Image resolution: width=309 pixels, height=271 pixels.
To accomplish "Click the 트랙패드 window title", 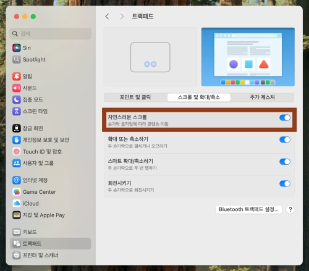I will [143, 17].
